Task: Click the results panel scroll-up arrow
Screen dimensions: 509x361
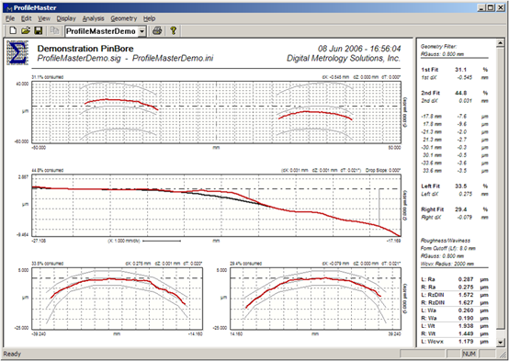Action: click(501, 43)
